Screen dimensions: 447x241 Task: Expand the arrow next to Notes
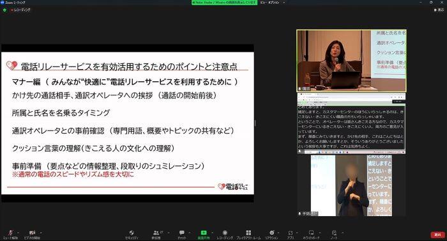click(342, 233)
